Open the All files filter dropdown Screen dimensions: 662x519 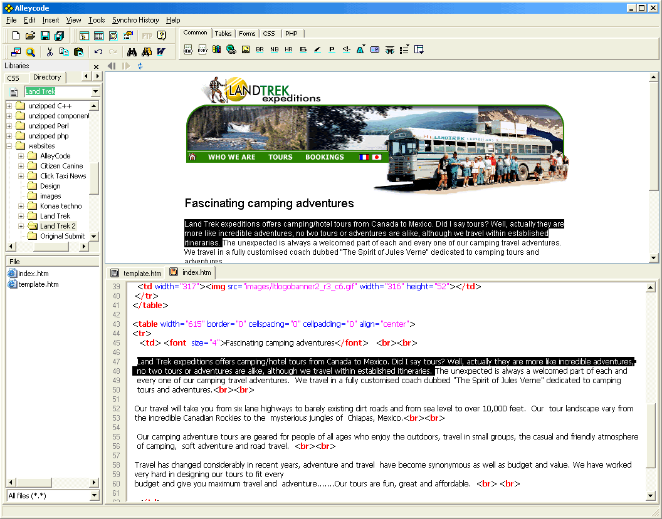tap(95, 495)
